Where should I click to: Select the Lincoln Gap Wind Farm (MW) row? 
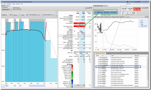[121, 71]
